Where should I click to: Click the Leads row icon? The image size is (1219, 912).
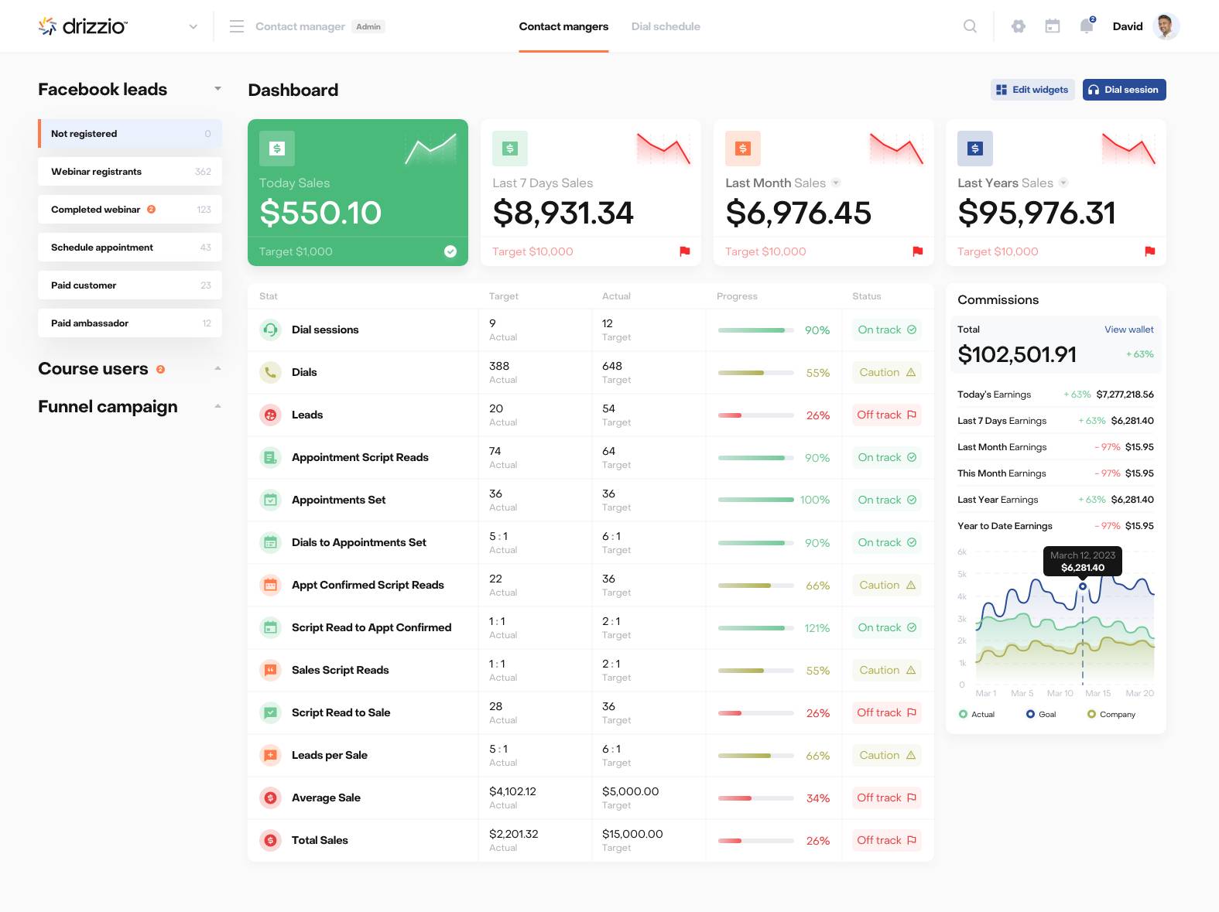(x=270, y=415)
